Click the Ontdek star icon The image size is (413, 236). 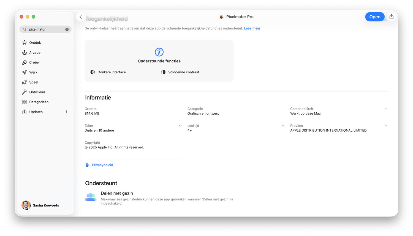[x=25, y=43]
